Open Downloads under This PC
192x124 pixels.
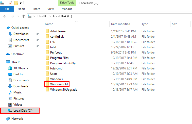click(21, 86)
